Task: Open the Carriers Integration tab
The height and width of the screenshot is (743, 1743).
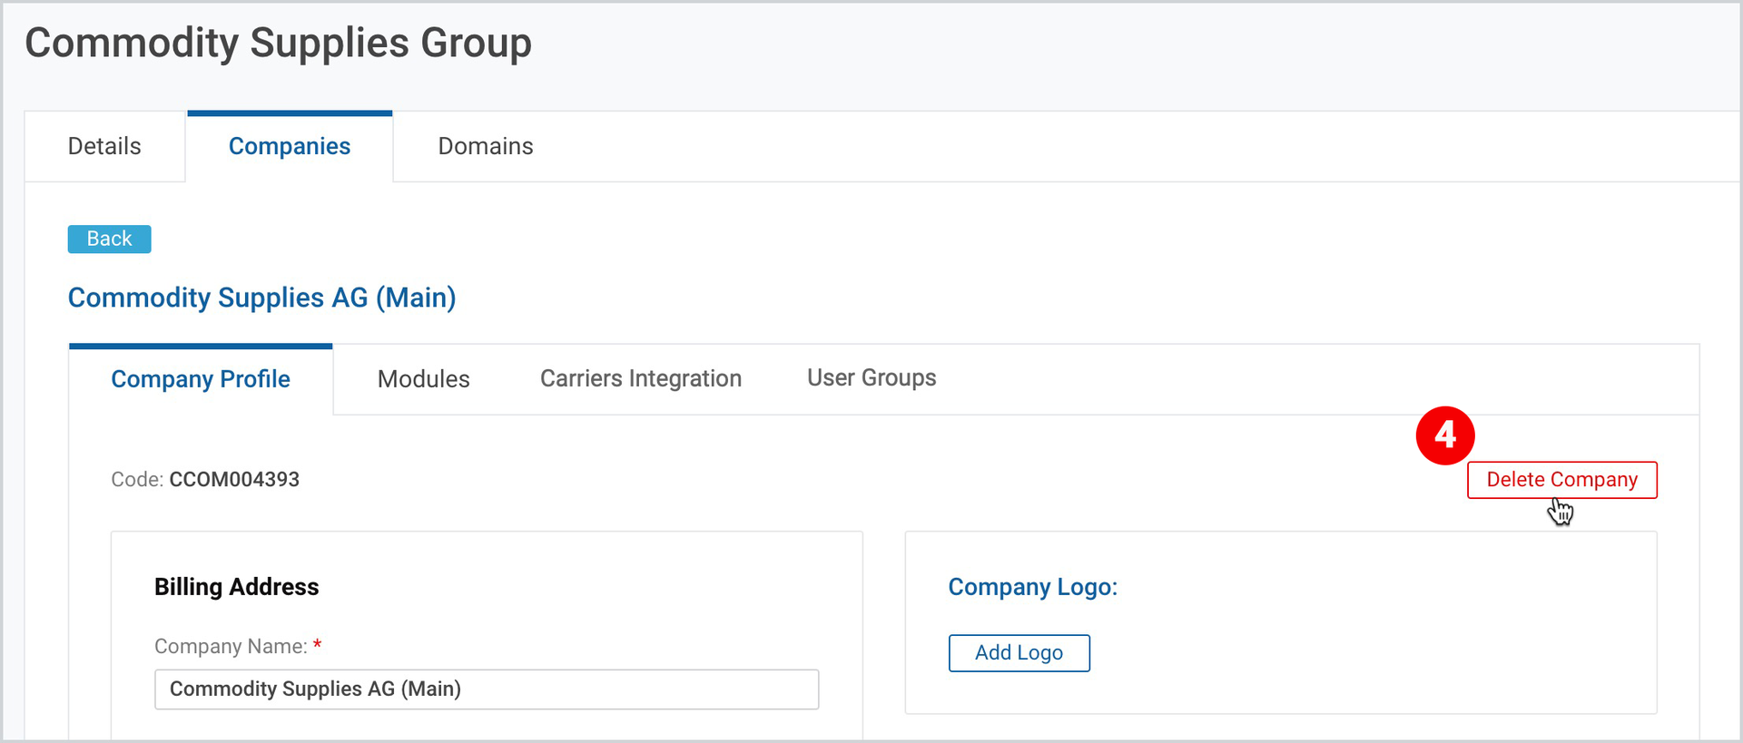Action: pos(641,378)
